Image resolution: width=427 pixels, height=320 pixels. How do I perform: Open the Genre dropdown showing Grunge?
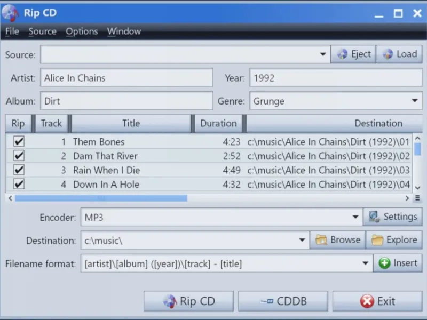pos(415,101)
